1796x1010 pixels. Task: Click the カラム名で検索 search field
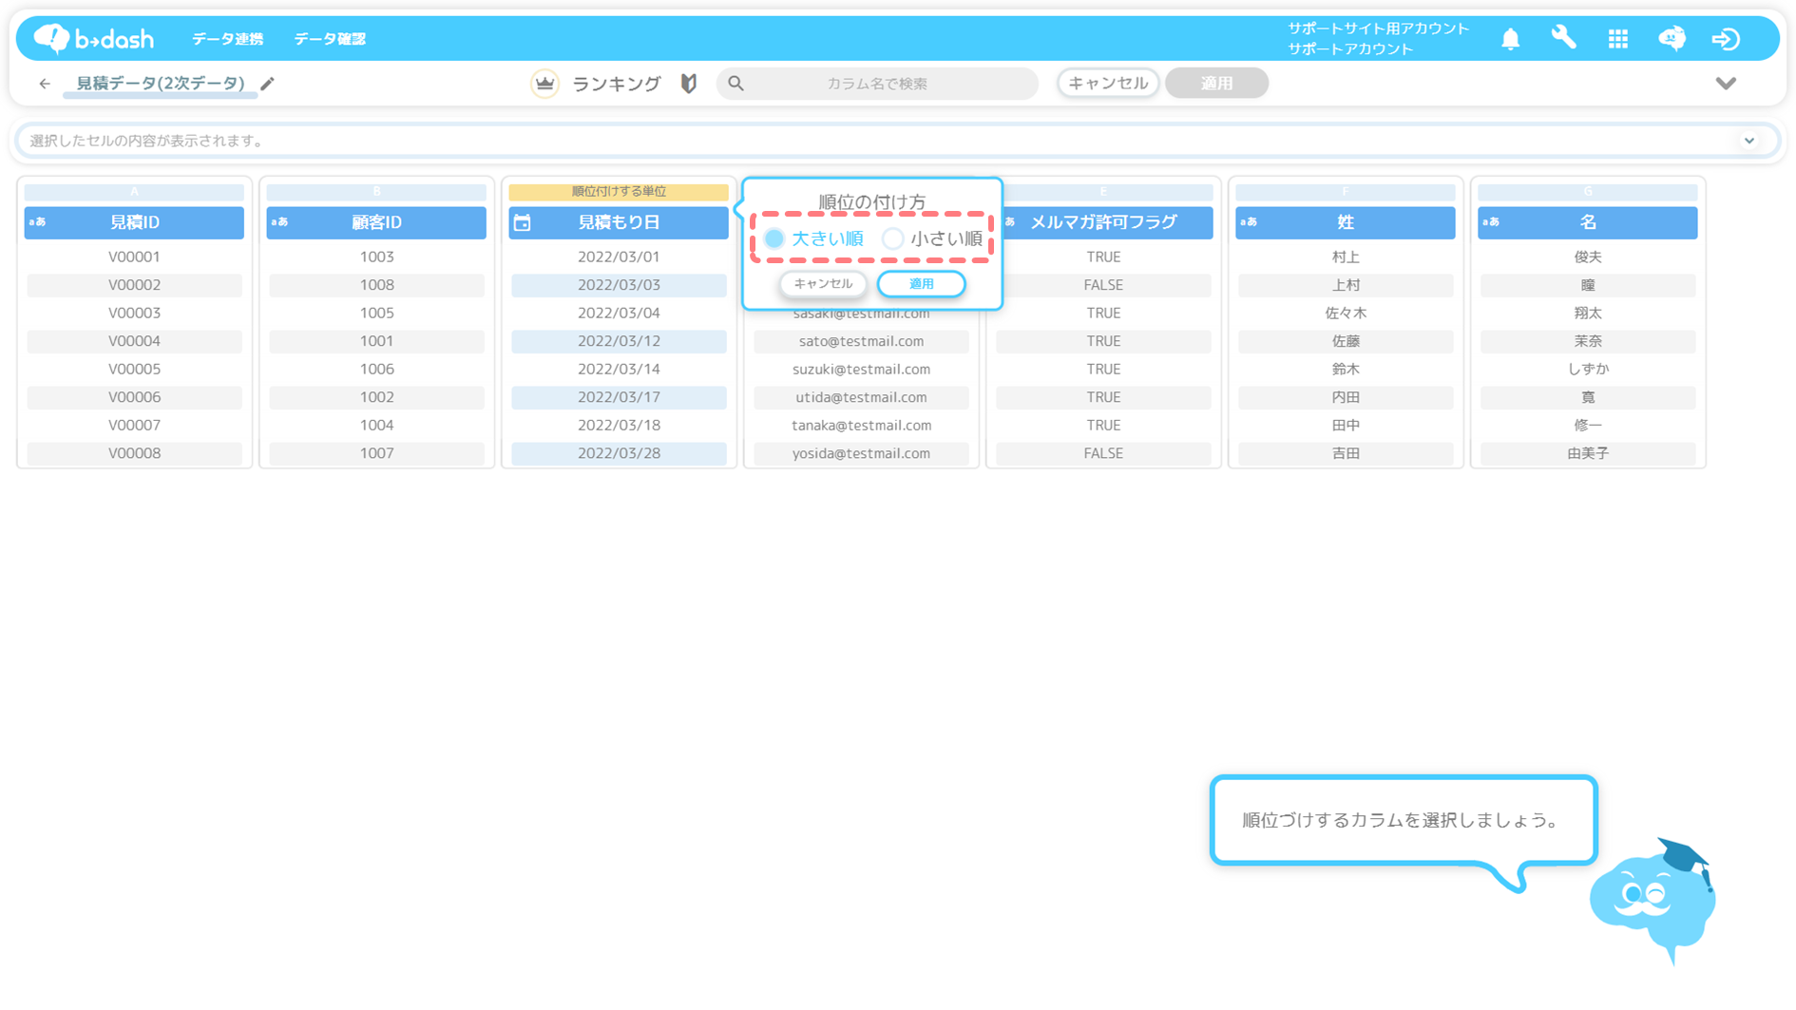pos(876,84)
